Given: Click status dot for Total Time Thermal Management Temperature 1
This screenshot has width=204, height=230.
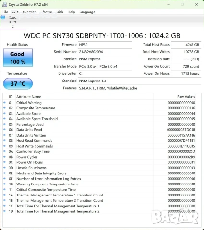Looking at the screenshot, I should tap(4, 206).
